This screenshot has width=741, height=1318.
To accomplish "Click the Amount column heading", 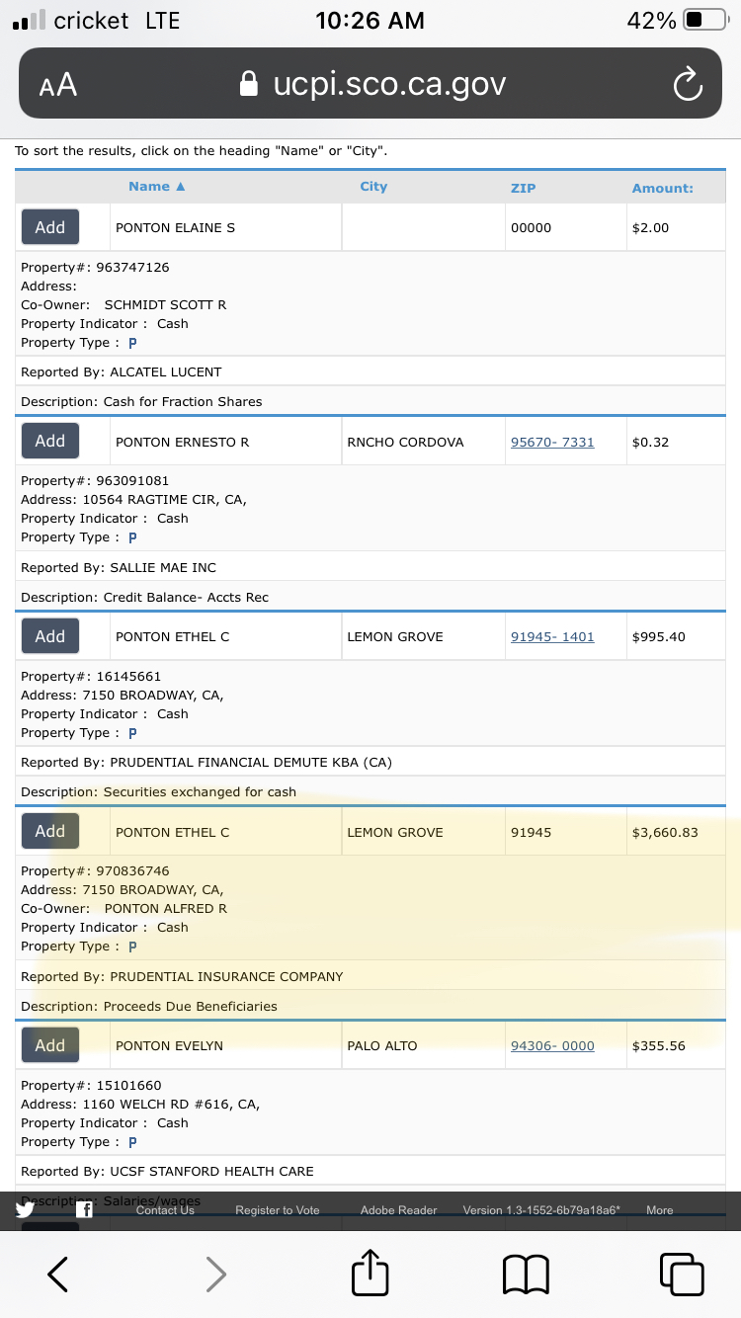I will point(663,188).
